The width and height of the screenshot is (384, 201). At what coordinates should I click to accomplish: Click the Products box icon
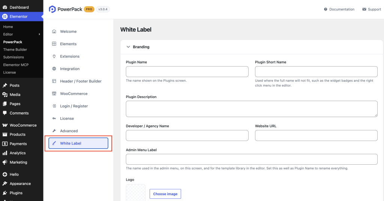4,134
